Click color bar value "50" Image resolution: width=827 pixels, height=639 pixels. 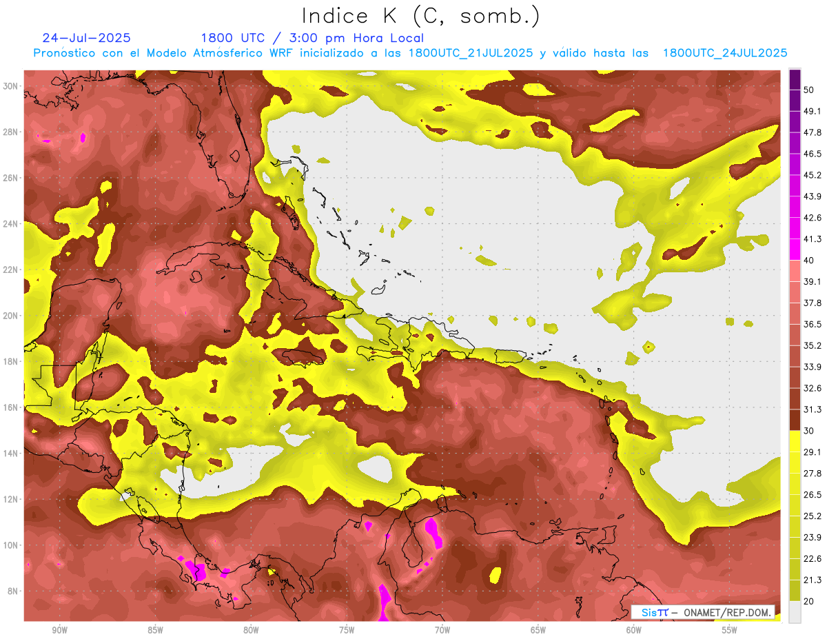click(809, 90)
